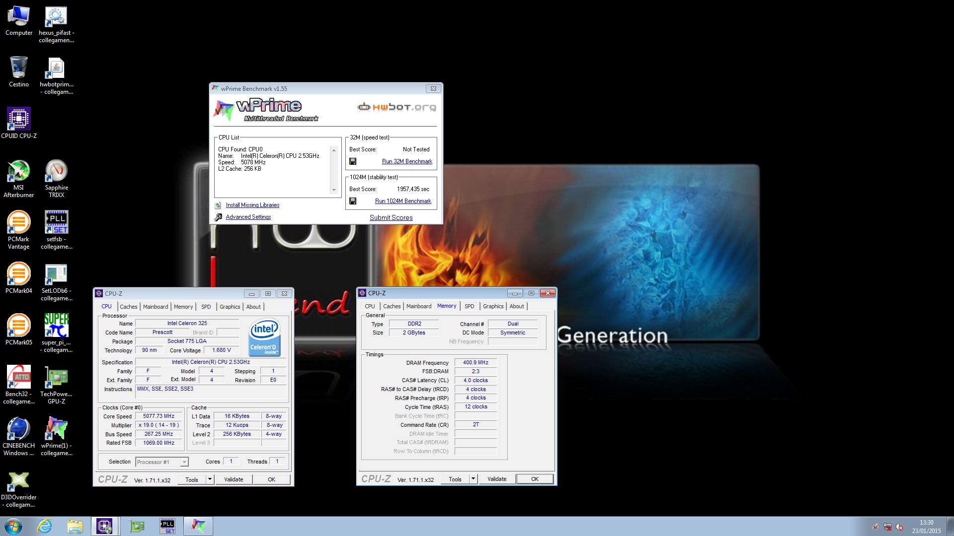Click the Install Missing Libraries icon
The image size is (954, 536).
[218, 205]
